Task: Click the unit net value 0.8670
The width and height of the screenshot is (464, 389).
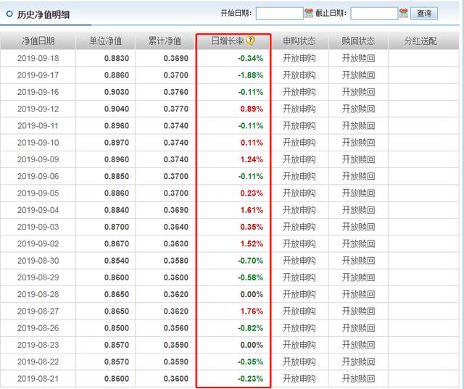Action: click(x=117, y=243)
